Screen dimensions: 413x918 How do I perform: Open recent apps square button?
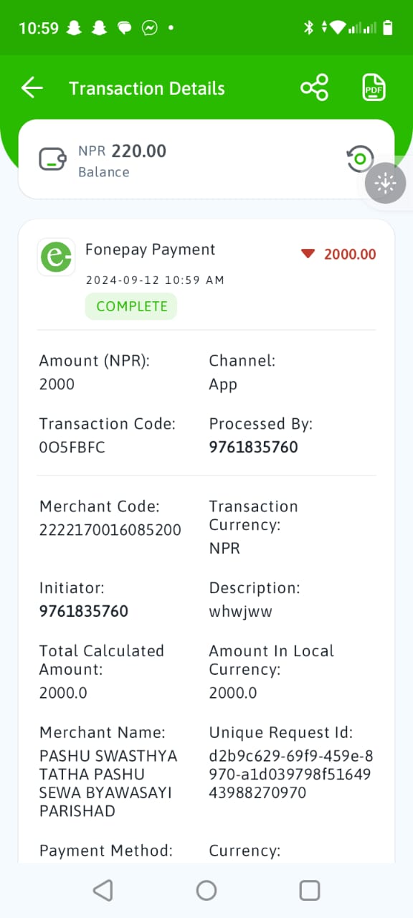310,890
